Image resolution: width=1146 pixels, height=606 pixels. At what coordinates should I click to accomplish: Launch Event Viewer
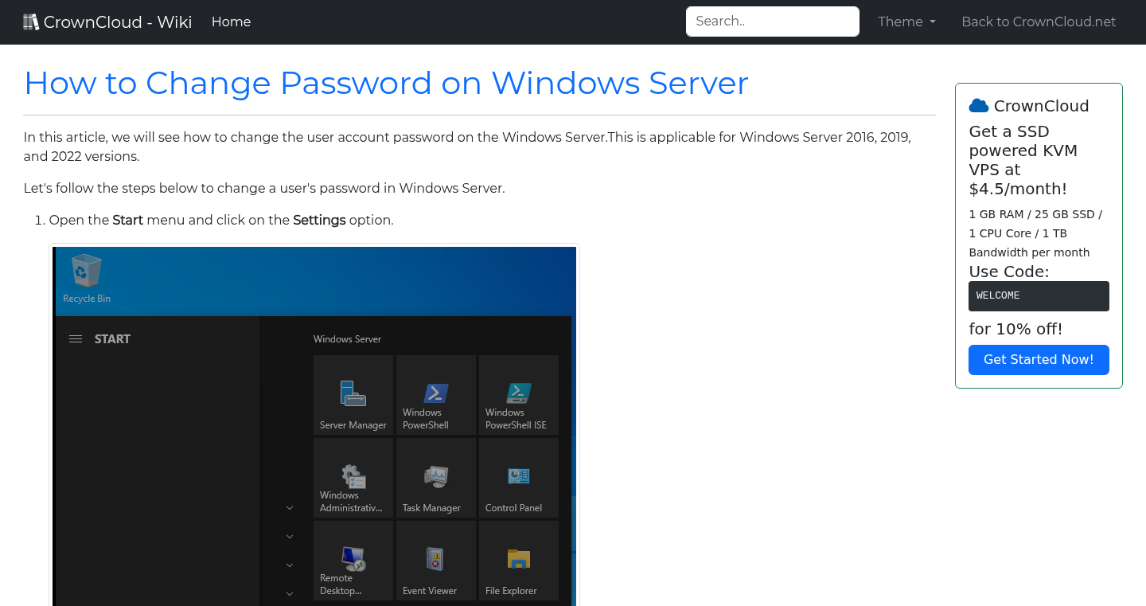click(435, 560)
